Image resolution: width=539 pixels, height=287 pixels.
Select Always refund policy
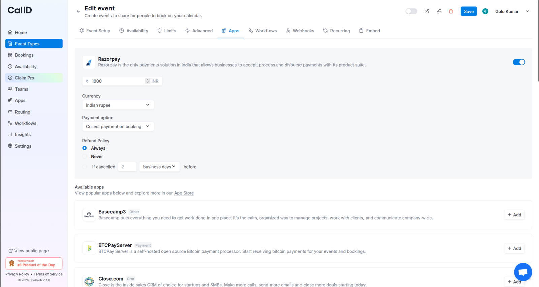[85, 148]
